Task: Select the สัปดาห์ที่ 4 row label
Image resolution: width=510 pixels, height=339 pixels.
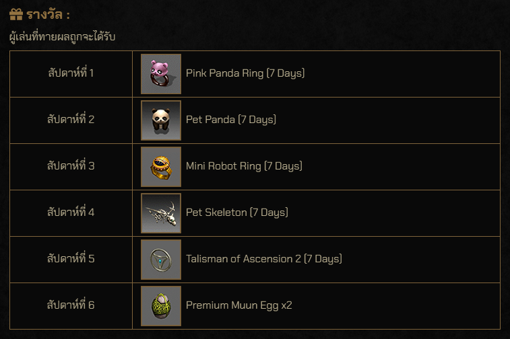Action: [x=71, y=213]
